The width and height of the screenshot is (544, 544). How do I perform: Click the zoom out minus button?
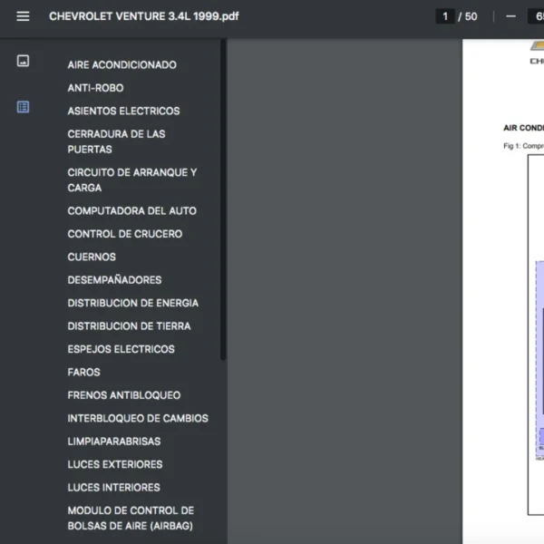coord(511,16)
